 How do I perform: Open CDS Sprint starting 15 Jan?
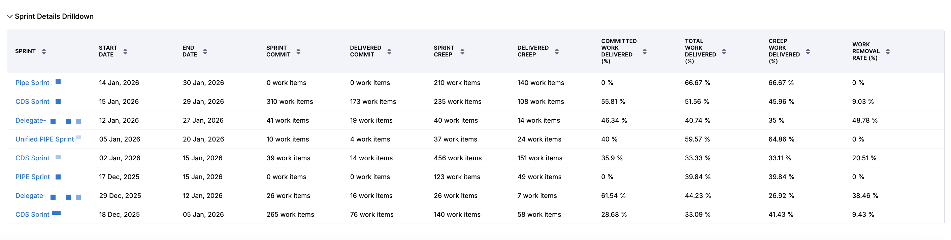coord(32,102)
